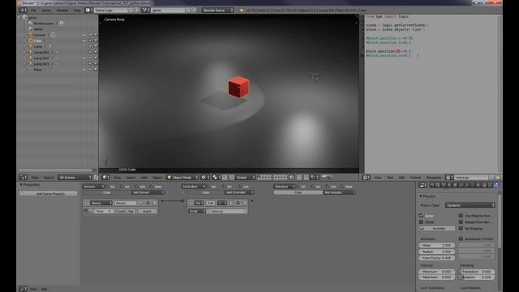
Task: Click the Text Editor editor type icon
Action: [x=366, y=178]
